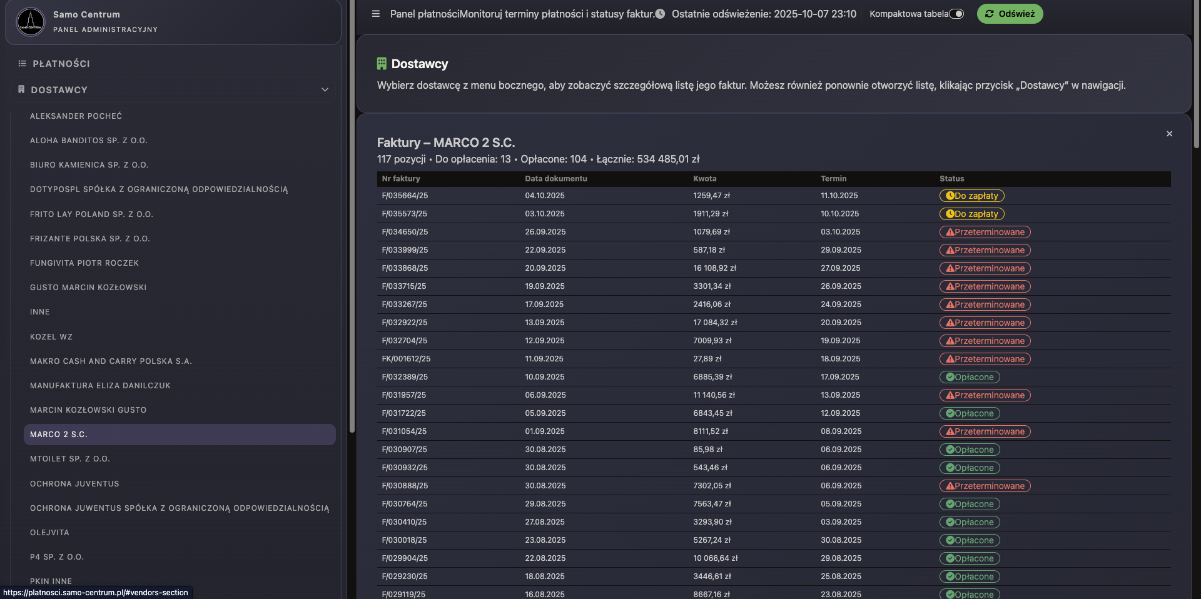This screenshot has height=599, width=1201.
Task: Click clock icon on F/035664/25 Do zapłaty badge
Action: tap(950, 196)
